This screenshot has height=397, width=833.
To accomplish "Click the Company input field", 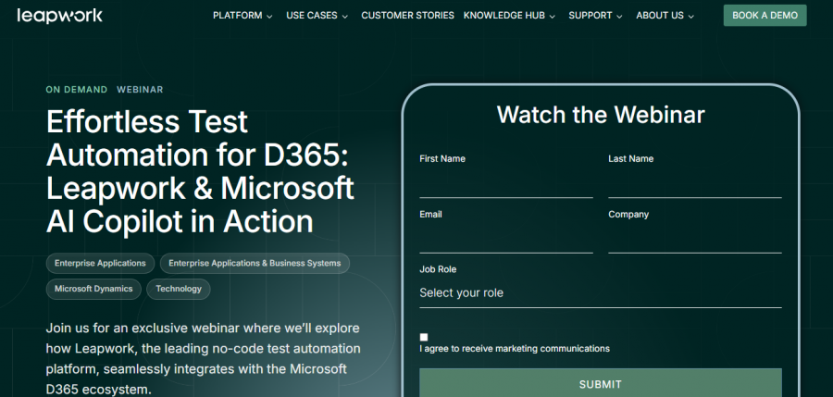I will pyautogui.click(x=695, y=239).
